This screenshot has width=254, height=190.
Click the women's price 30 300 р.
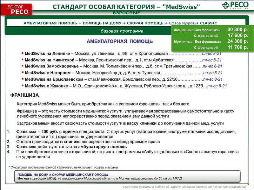(x=237, y=30)
